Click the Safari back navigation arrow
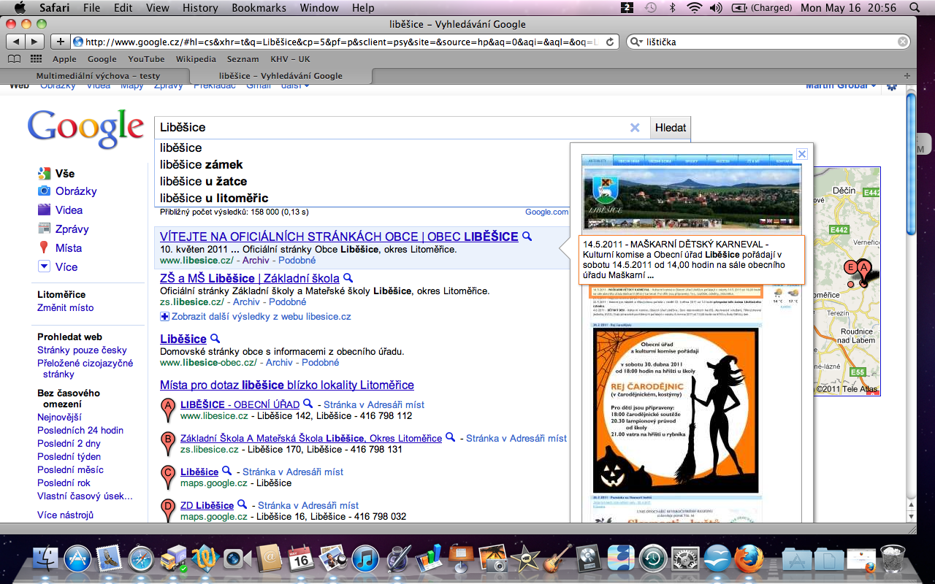This screenshot has width=935, height=584. 16,42
